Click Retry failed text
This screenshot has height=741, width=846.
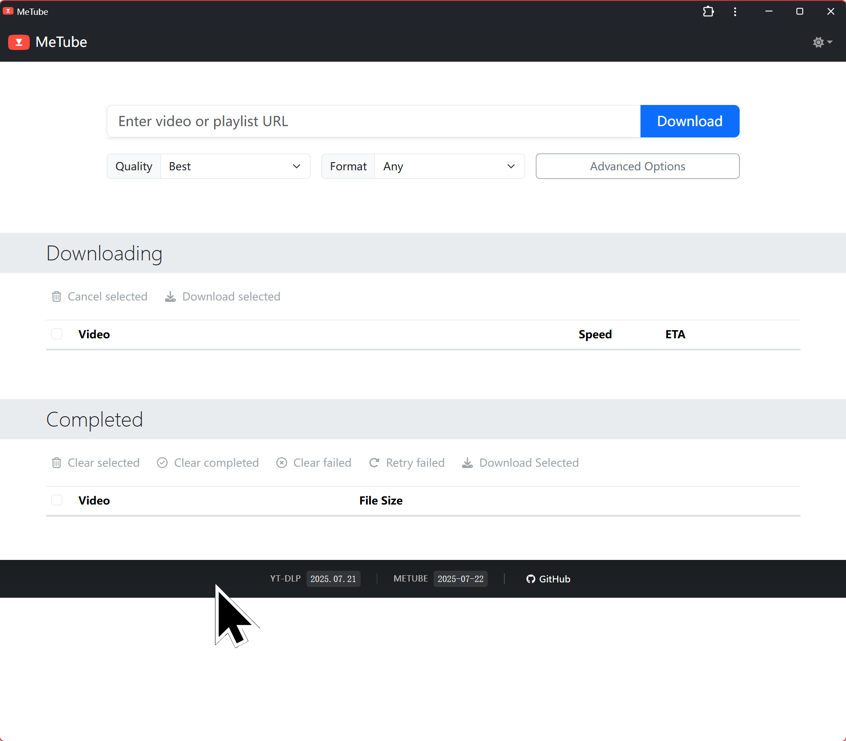point(415,463)
